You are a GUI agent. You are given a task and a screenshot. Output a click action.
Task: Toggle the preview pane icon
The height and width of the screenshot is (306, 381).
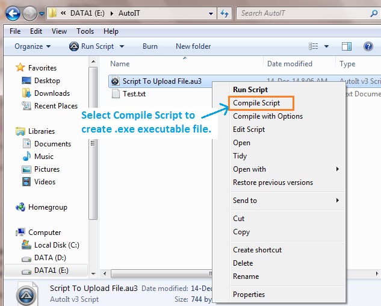click(347, 46)
